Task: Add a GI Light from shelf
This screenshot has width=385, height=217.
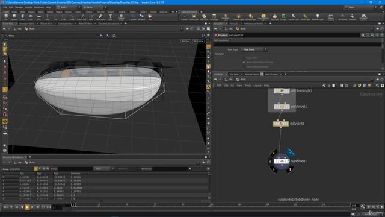Action: tap(283, 17)
